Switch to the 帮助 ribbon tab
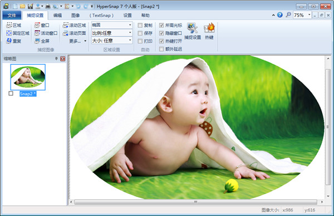 pos(145,16)
